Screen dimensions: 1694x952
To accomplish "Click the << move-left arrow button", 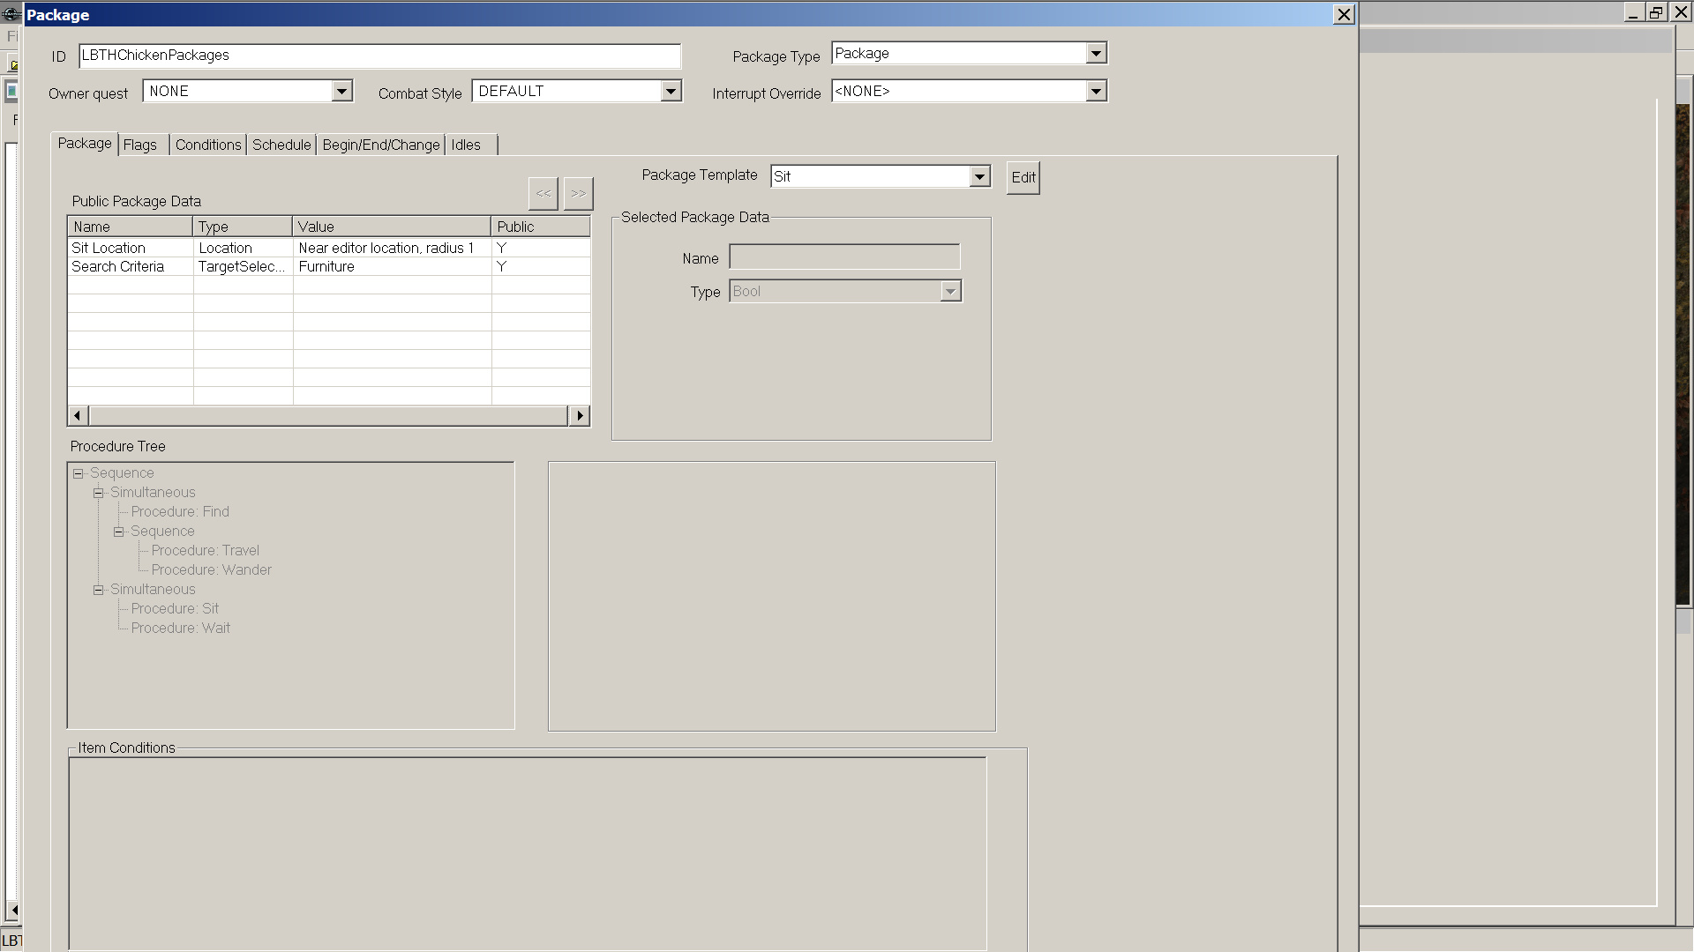I will [x=543, y=193].
